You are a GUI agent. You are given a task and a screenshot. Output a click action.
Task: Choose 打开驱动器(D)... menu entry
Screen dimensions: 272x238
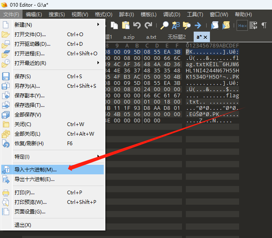(x=52, y=44)
